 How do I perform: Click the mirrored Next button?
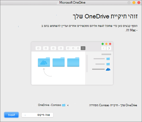coord(11,115)
